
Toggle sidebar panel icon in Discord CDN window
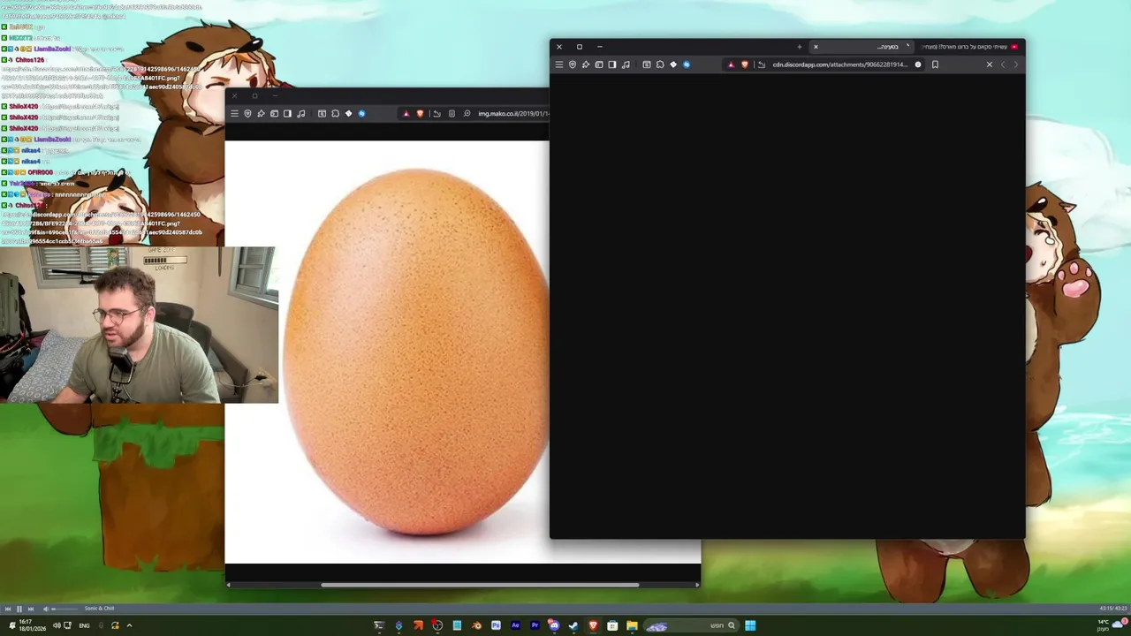click(612, 64)
